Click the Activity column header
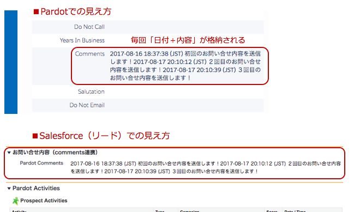The width and height of the screenshot is (354, 212). (x=19, y=211)
